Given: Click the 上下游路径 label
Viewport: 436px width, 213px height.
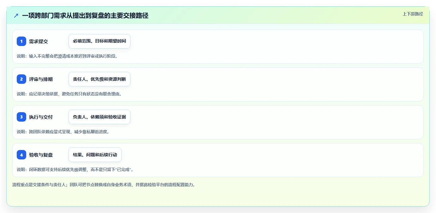Looking at the screenshot, I should 413,14.
